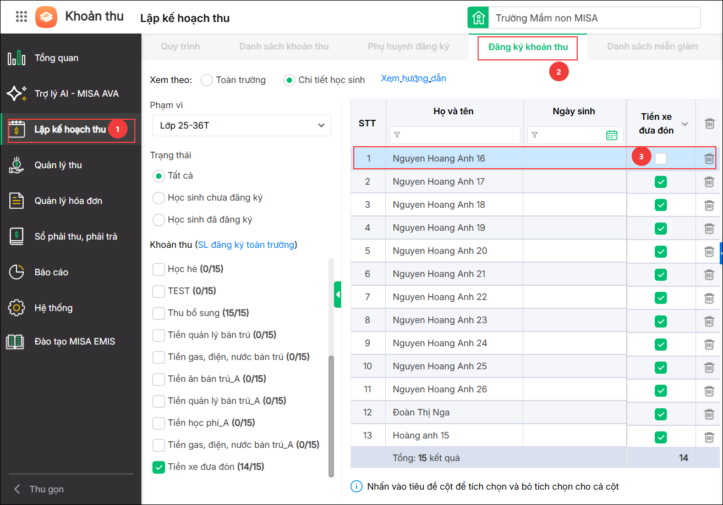723x505 pixels.
Task: Switch to Đăng ký khoản thu tab
Action: click(528, 47)
